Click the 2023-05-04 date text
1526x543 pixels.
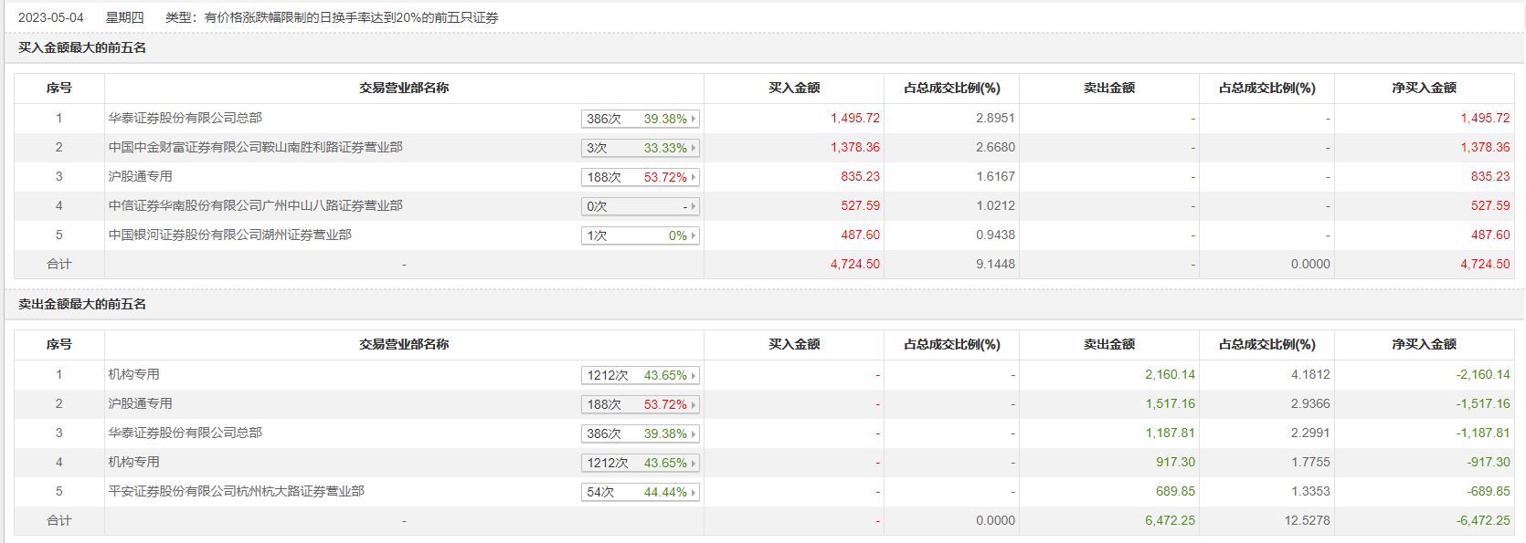point(50,17)
